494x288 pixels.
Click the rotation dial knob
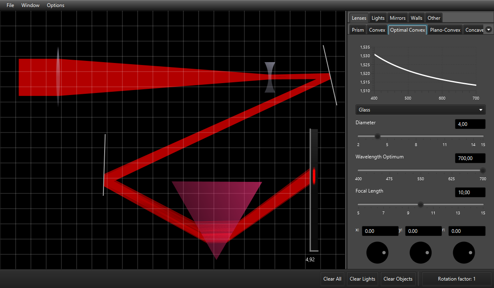click(464, 253)
